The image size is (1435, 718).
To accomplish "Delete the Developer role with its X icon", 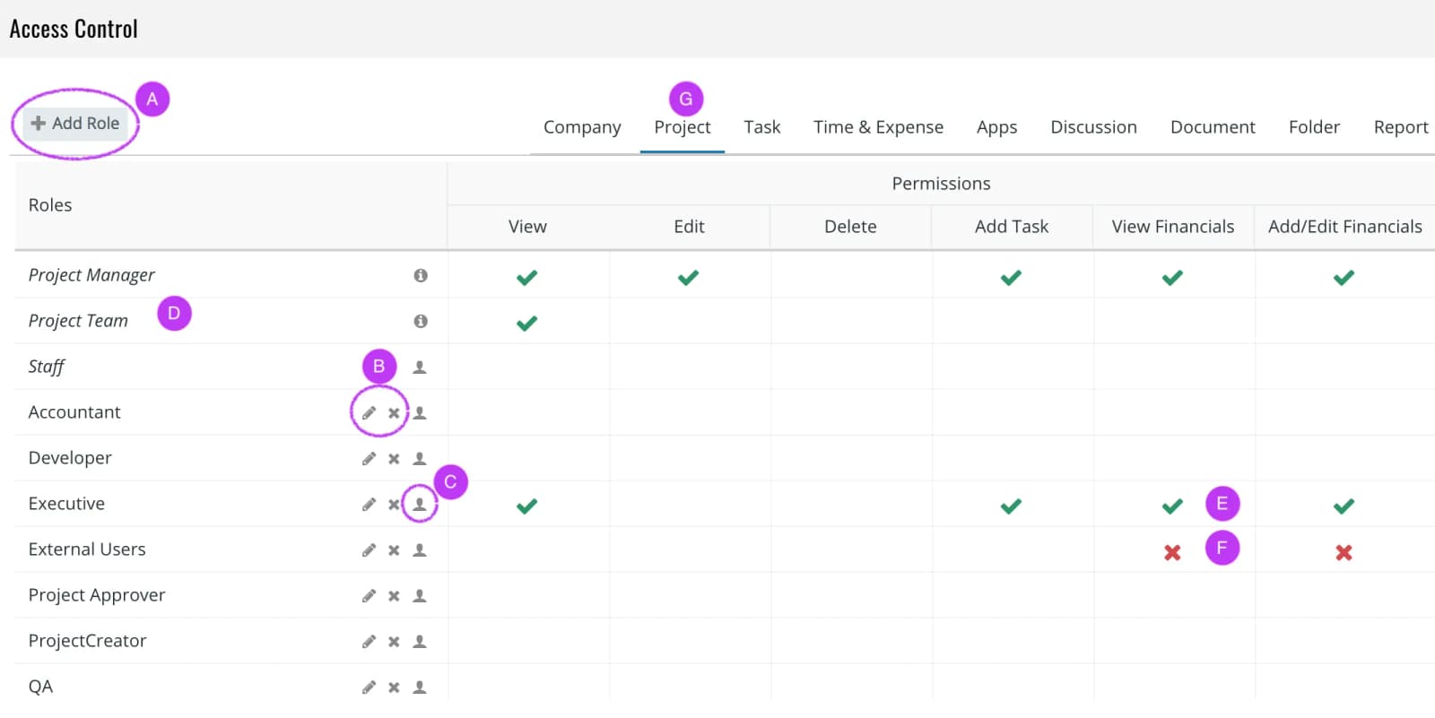I will [x=394, y=459].
